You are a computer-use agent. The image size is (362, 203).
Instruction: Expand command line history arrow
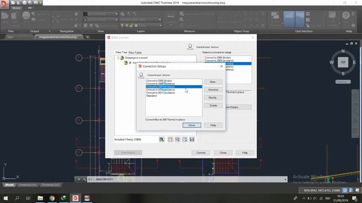[x=285, y=179]
